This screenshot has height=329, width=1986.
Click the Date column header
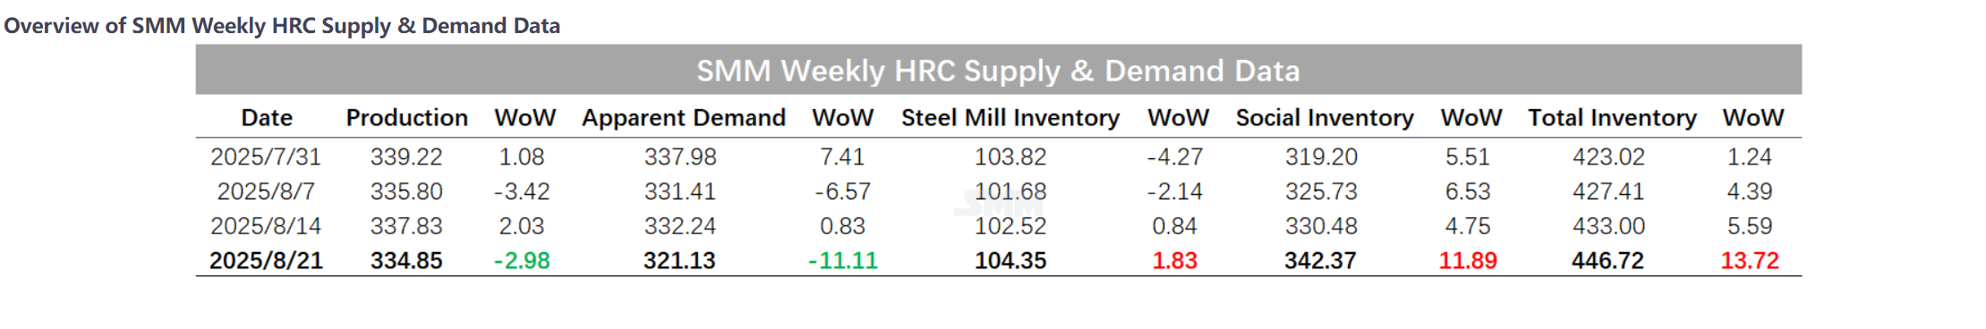[267, 118]
